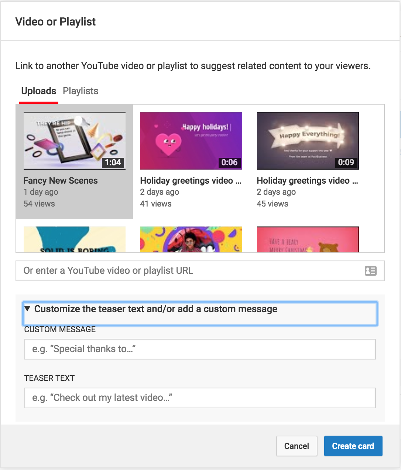This screenshot has height=470, width=401.
Task: Click the first "Holiday greetings video" title
Action: point(191,181)
